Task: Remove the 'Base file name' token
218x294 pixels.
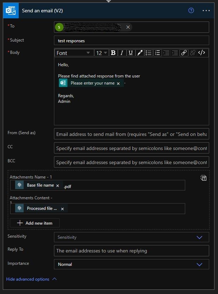Action: 57,186
